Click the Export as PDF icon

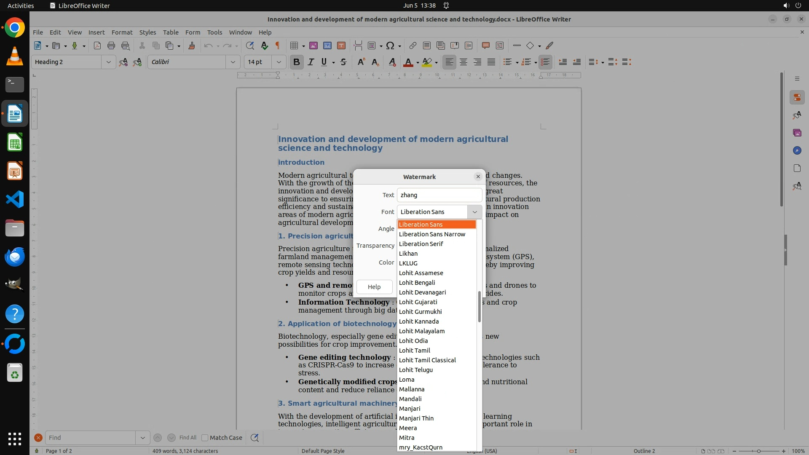[x=97, y=45]
